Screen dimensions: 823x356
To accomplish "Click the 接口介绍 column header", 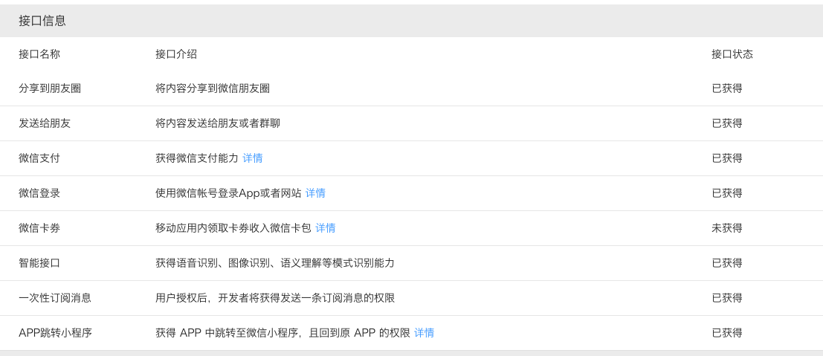I will pos(176,54).
